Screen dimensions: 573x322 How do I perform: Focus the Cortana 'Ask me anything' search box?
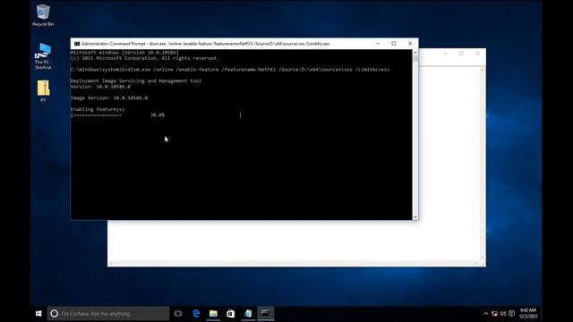pyautogui.click(x=108, y=314)
